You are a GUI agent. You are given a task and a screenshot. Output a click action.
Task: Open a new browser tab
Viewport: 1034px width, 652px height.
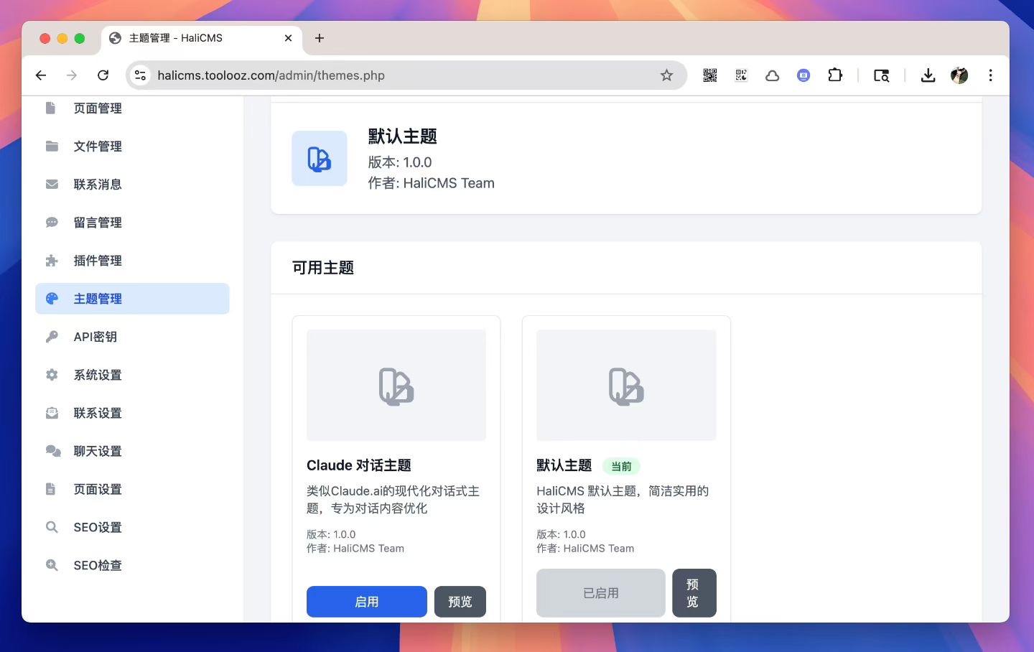(x=320, y=38)
